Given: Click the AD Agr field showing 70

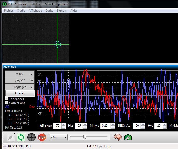Looking at the screenshot, I should tap(58, 126).
